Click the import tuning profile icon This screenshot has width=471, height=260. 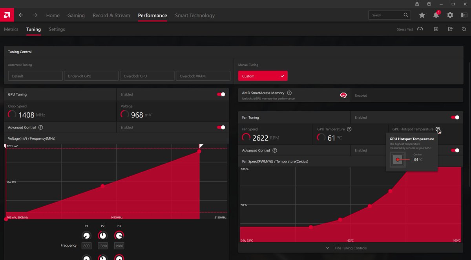436,29
